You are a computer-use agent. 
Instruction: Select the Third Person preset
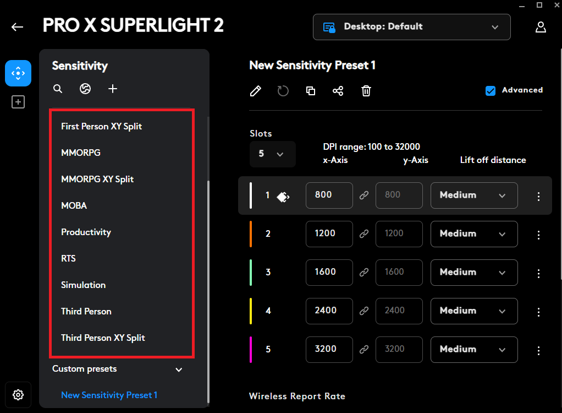86,312
